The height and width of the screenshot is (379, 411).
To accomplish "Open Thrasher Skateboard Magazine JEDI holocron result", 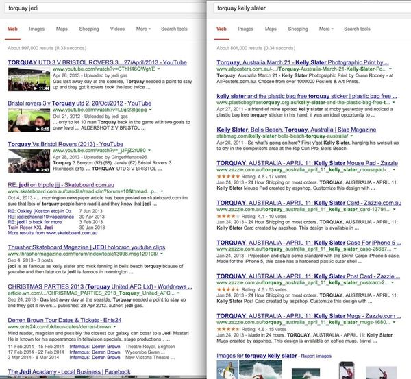I will click(x=86, y=247).
